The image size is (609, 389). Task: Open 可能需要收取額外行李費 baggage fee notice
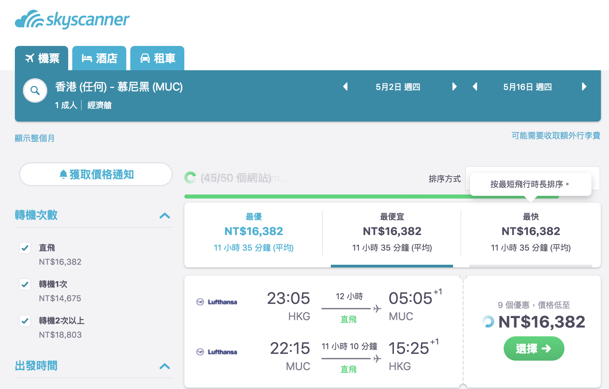click(556, 136)
